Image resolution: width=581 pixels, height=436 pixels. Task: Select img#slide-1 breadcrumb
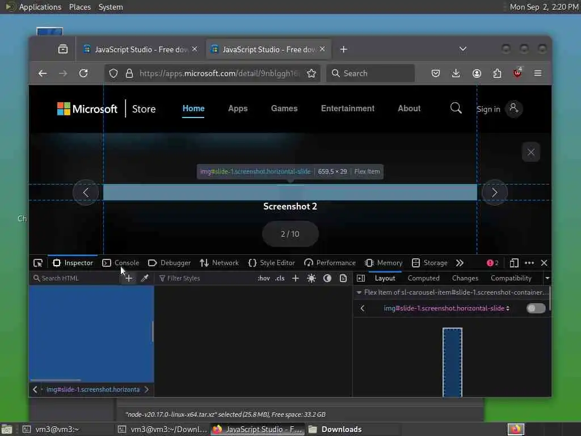point(93,389)
